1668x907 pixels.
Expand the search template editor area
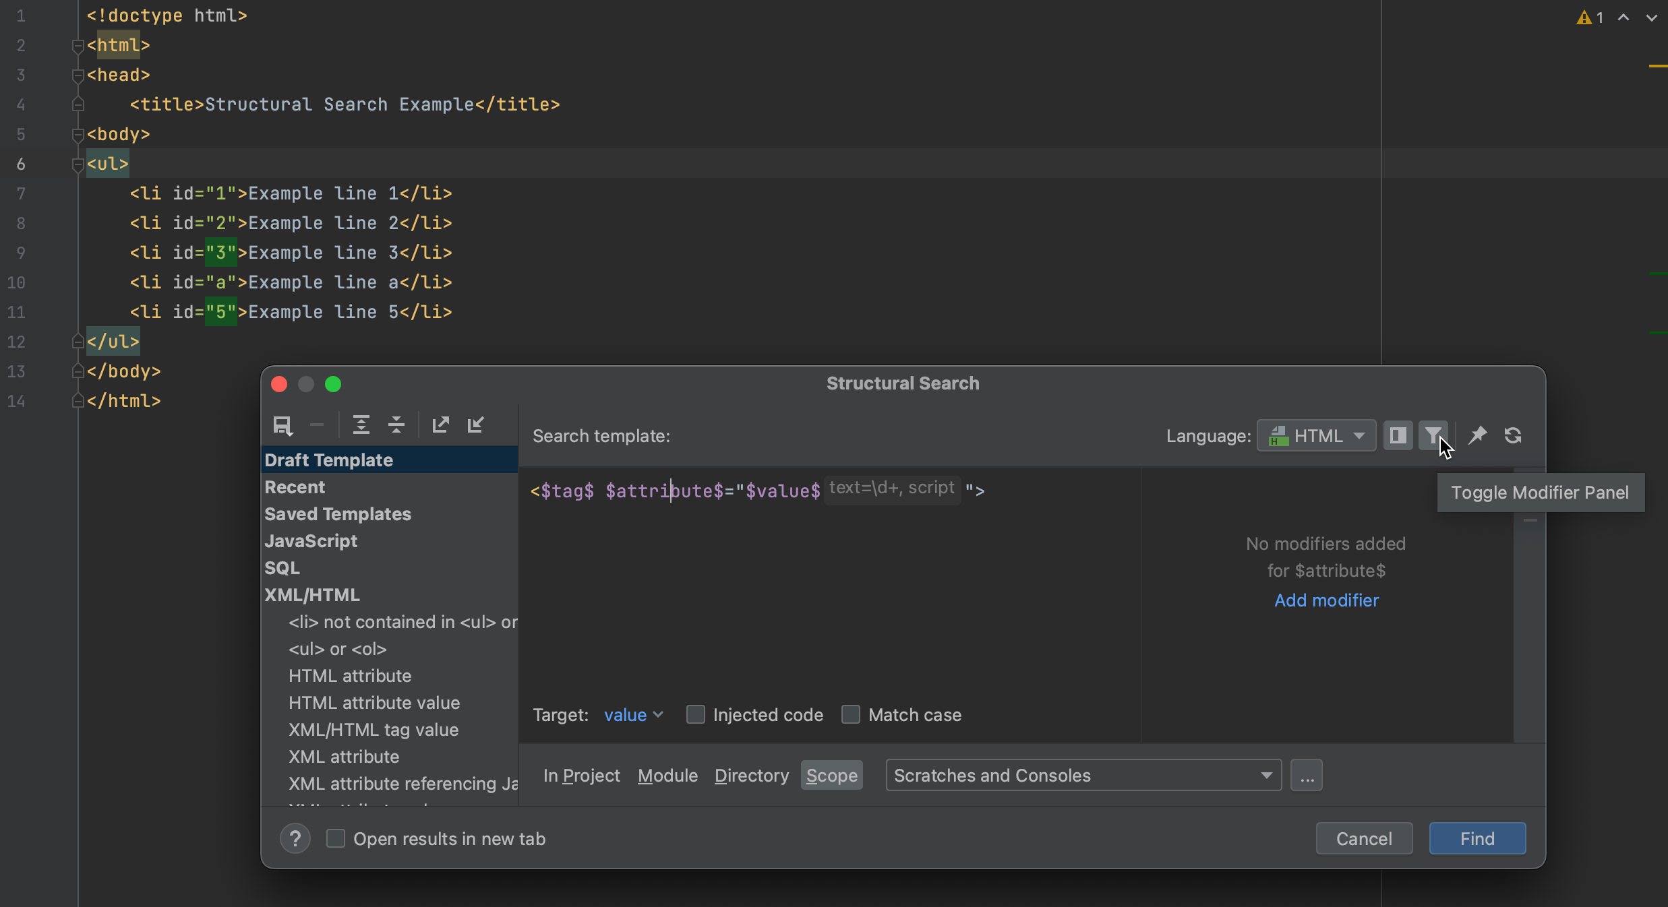[x=362, y=425]
